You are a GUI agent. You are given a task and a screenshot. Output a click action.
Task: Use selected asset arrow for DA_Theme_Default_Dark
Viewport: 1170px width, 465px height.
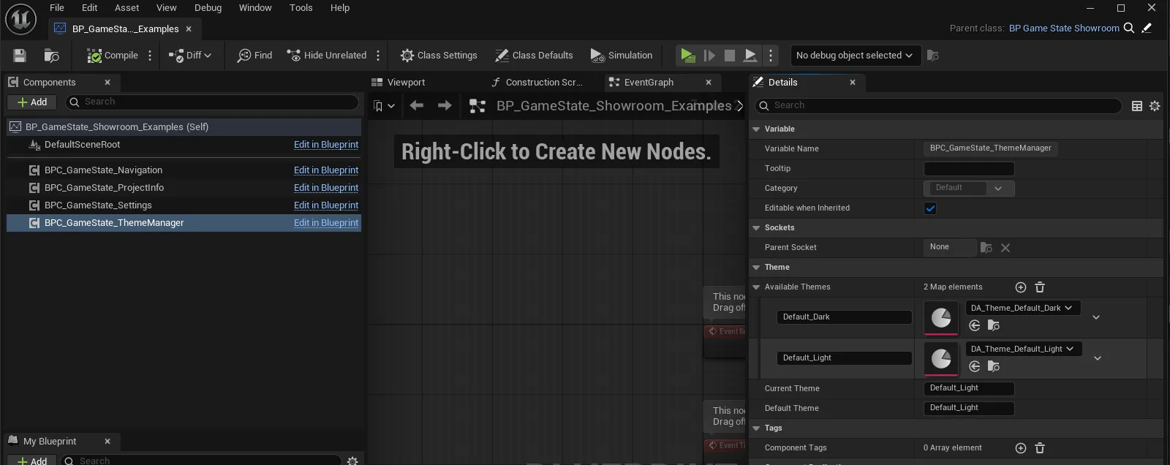[975, 326]
